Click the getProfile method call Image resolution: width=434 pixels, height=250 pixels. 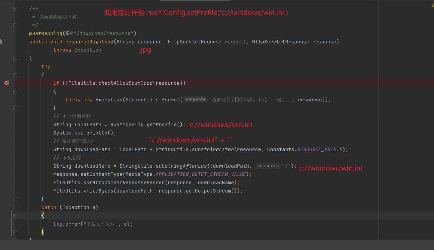[x=162, y=124]
